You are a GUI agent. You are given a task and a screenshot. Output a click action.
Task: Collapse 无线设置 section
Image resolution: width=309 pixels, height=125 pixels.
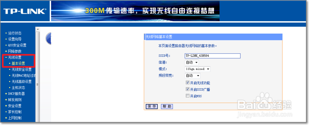coord(15,58)
